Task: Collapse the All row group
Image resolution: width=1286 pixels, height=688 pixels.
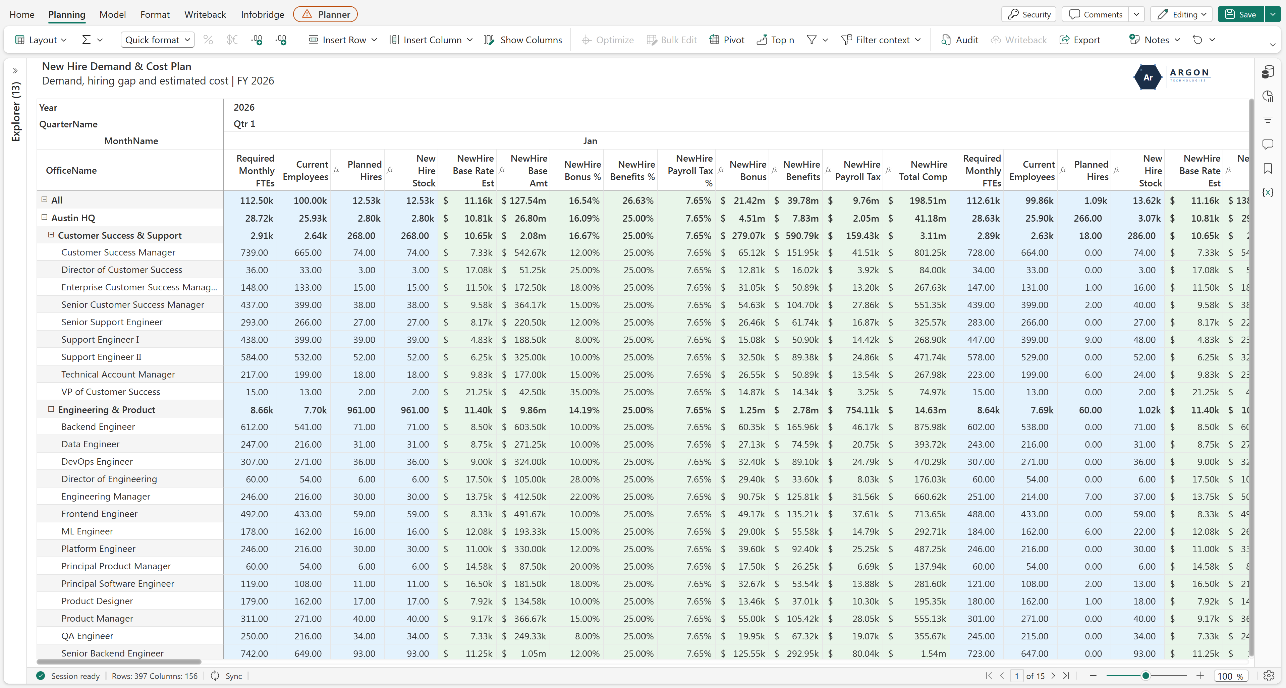Action: click(x=44, y=200)
